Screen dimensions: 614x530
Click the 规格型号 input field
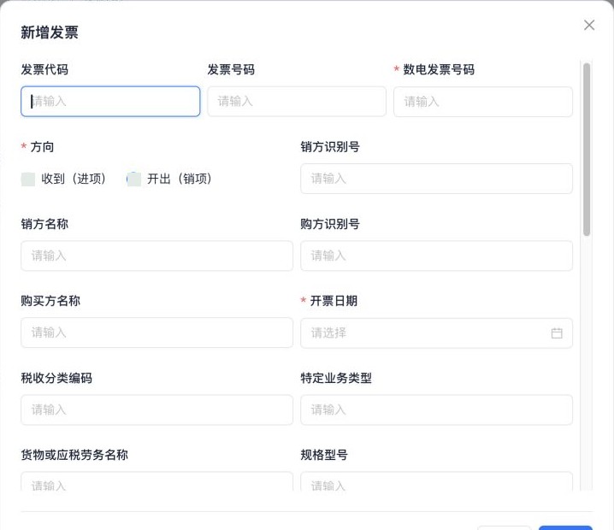[436, 481]
